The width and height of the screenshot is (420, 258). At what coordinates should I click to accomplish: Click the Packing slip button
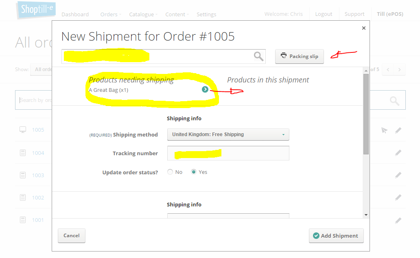tap(300, 56)
